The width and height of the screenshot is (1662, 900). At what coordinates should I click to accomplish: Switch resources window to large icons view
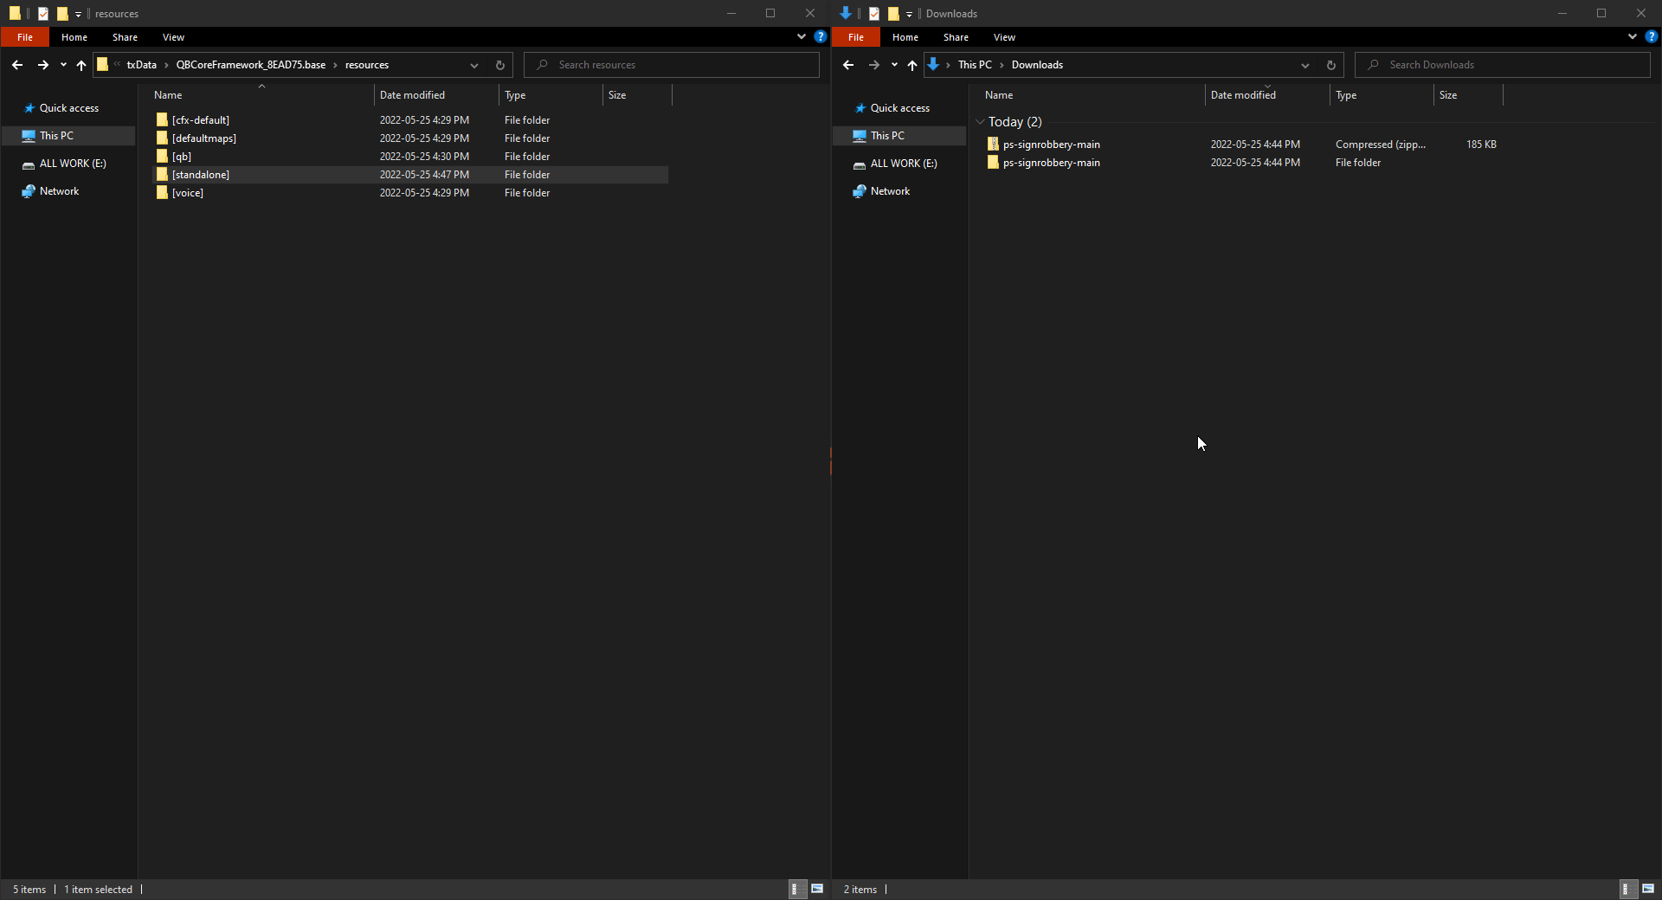point(817,889)
